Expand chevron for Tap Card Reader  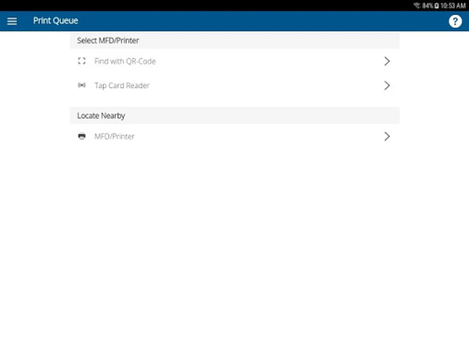pyautogui.click(x=387, y=85)
